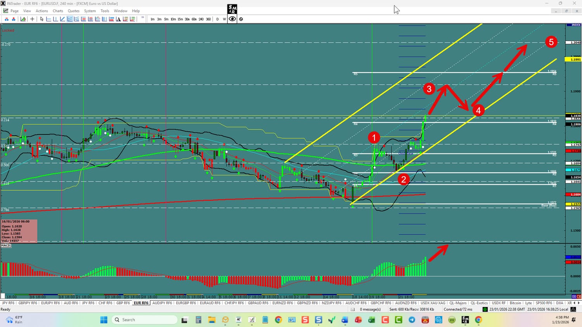Switch to the QL-Majors tab
Screen dimensions: 582x327
pos(458,303)
